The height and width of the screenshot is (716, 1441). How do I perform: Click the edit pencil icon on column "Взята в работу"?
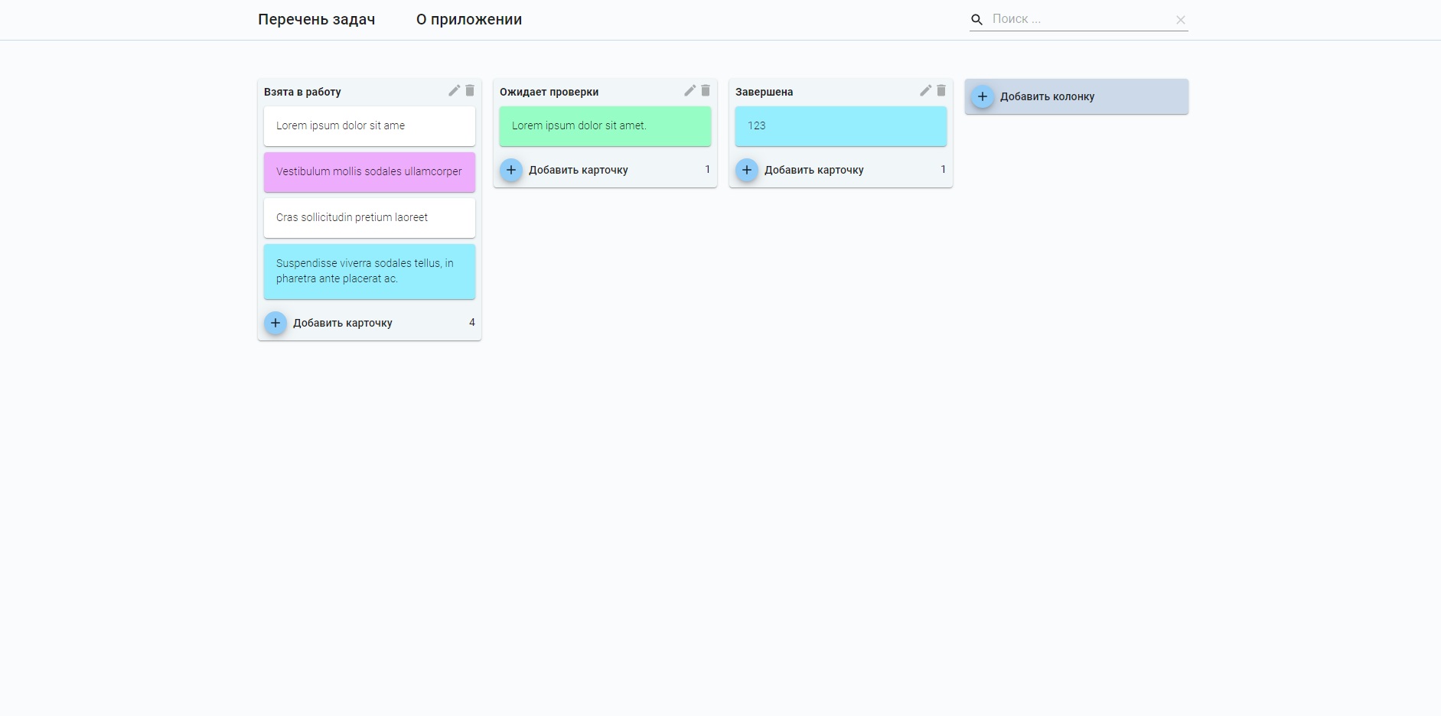pyautogui.click(x=455, y=90)
